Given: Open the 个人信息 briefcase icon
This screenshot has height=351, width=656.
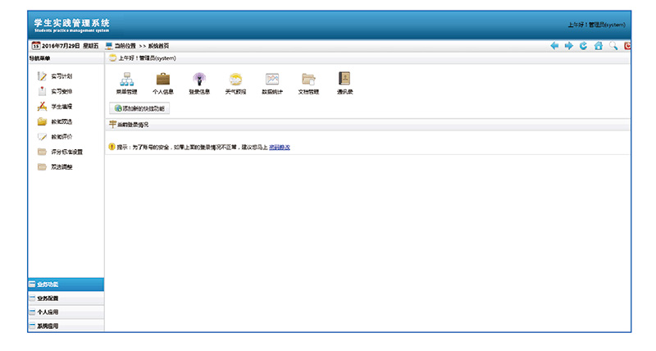Looking at the screenshot, I should tap(163, 80).
